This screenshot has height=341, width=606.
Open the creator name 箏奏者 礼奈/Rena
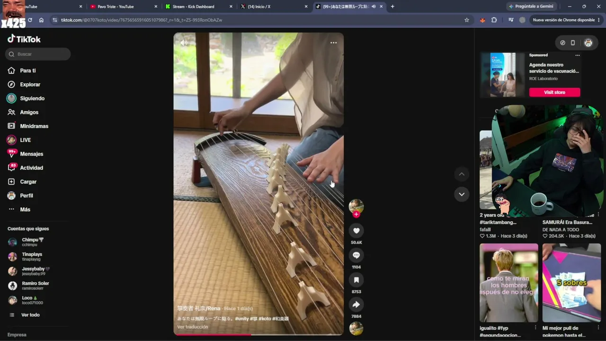pos(199,308)
